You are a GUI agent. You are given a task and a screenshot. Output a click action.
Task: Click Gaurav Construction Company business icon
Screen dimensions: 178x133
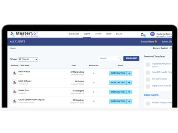[x=15, y=101]
